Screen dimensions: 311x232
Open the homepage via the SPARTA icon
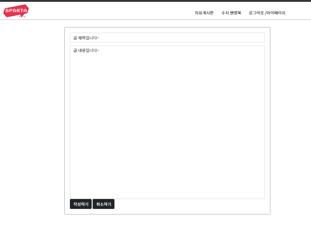[x=15, y=11]
